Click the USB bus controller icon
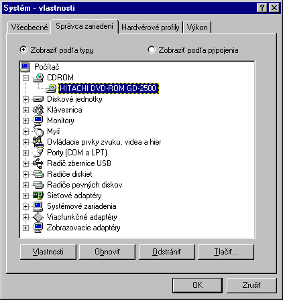Viewport: 283px width, 300px height. pos(38,163)
